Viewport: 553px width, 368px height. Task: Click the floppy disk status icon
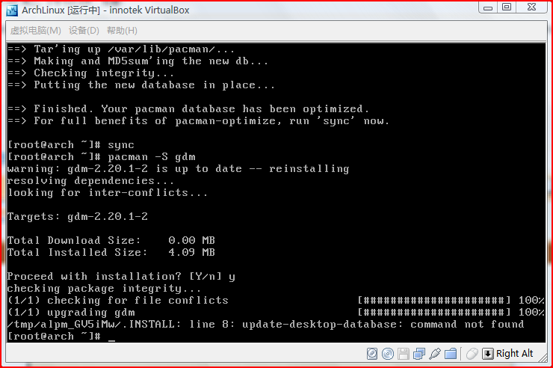coord(403,354)
